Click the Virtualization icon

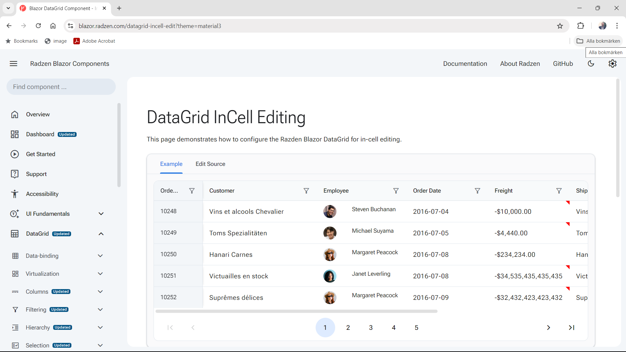point(15,274)
